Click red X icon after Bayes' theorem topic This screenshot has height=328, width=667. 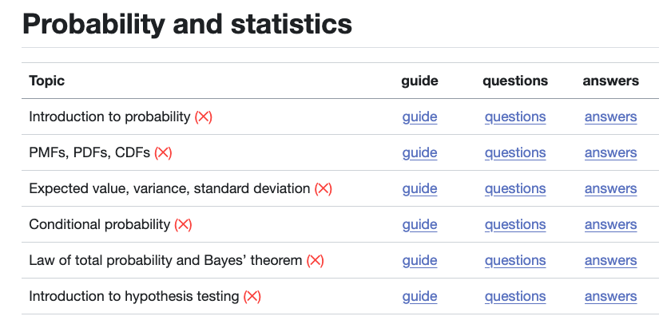tap(315, 260)
